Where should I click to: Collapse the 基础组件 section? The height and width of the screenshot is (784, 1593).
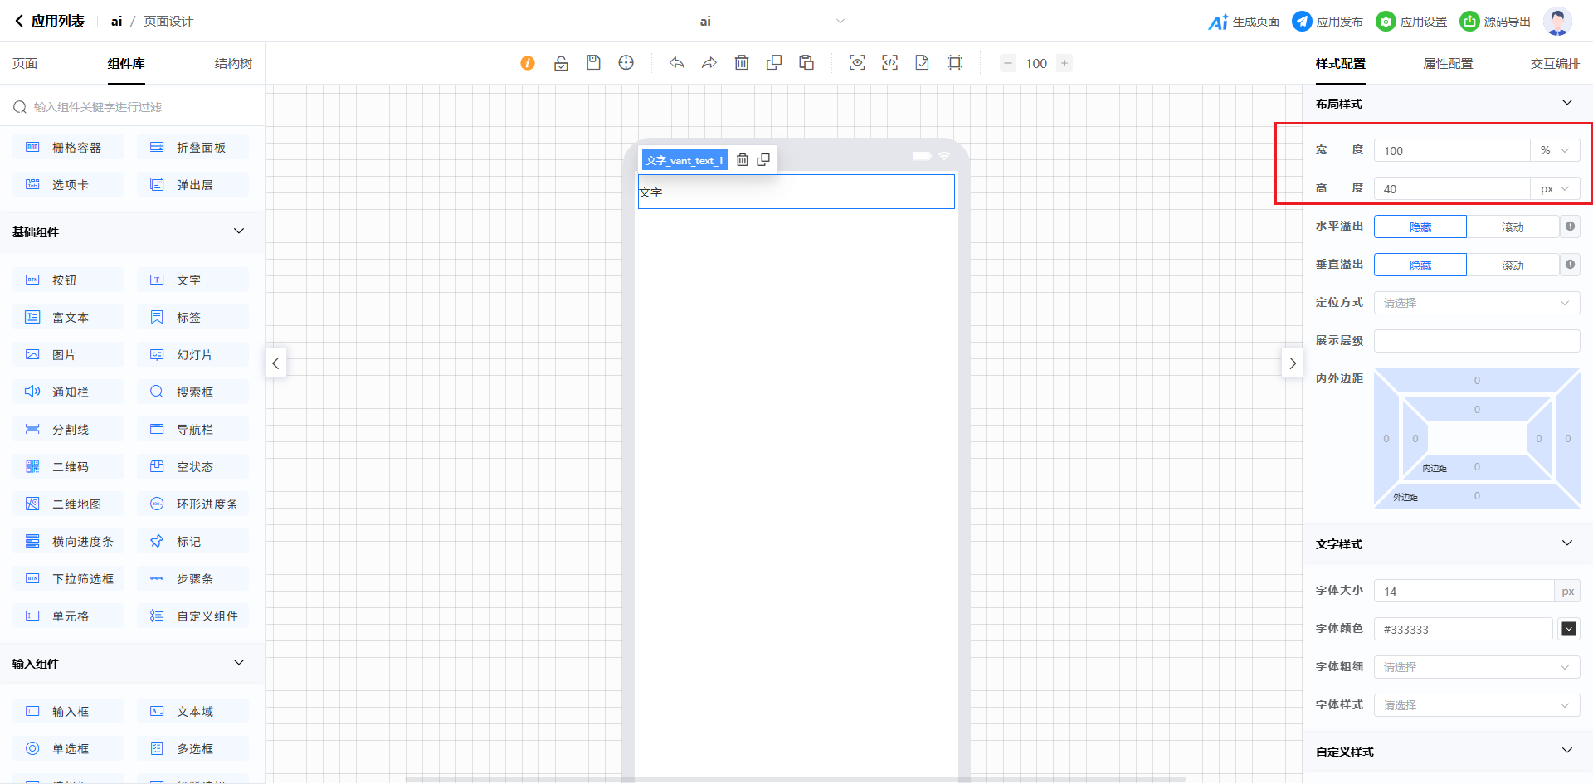(x=239, y=231)
